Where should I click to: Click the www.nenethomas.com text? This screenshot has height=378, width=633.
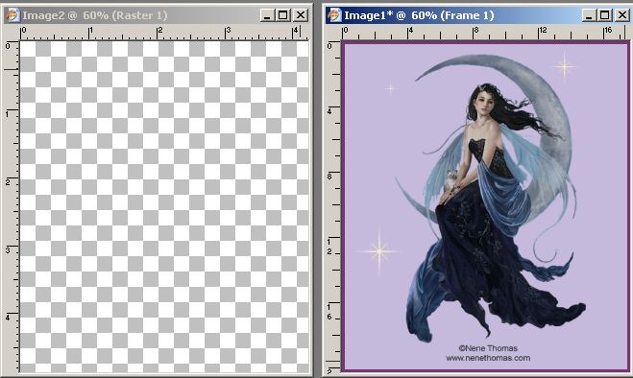[x=488, y=358]
